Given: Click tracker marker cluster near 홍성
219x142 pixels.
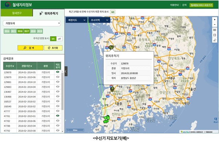Looking at the screenshot, I should 111,47.
